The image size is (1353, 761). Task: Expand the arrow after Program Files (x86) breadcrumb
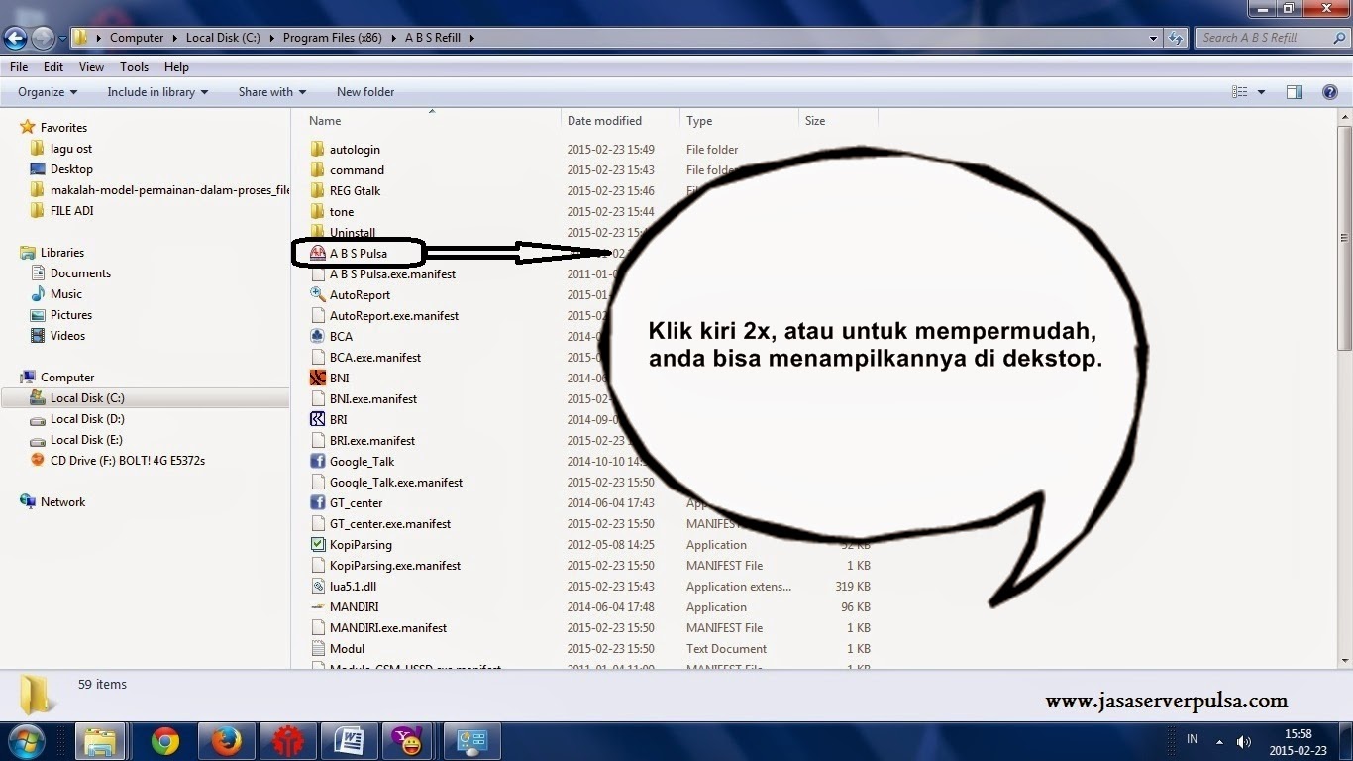click(393, 38)
